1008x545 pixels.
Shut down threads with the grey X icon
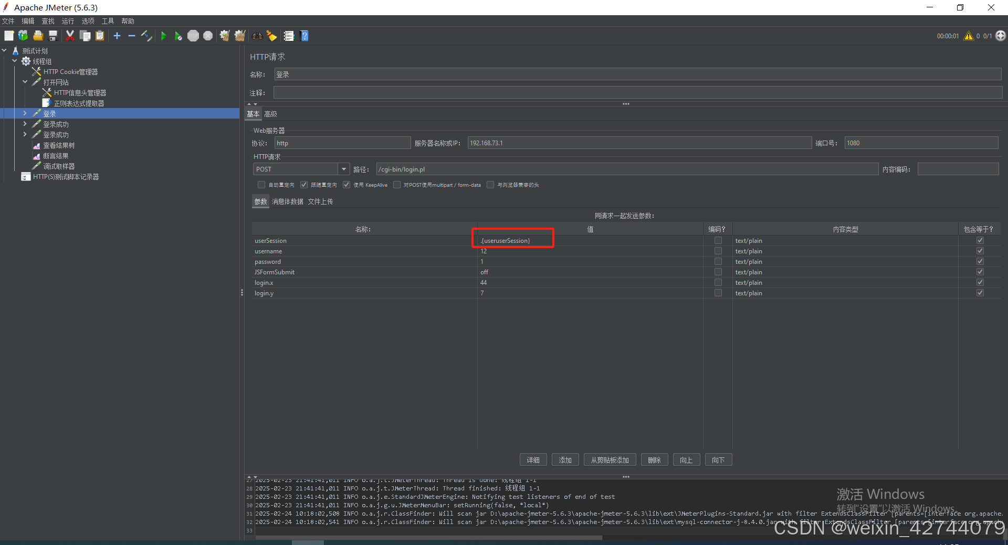[x=208, y=36]
